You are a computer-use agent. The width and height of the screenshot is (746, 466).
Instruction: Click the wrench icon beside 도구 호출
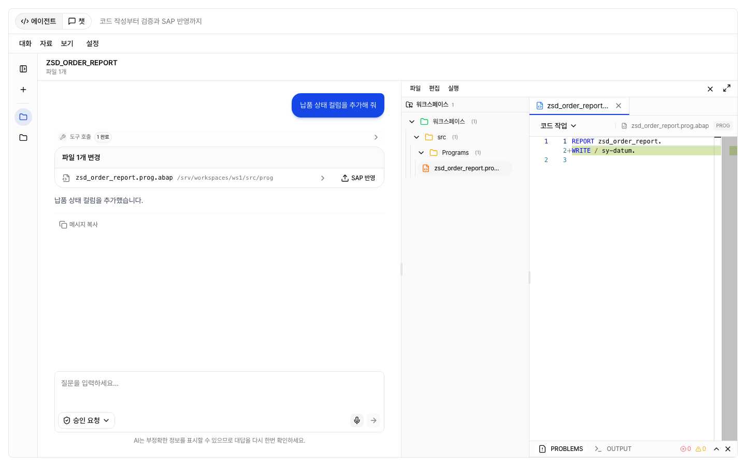click(x=63, y=137)
